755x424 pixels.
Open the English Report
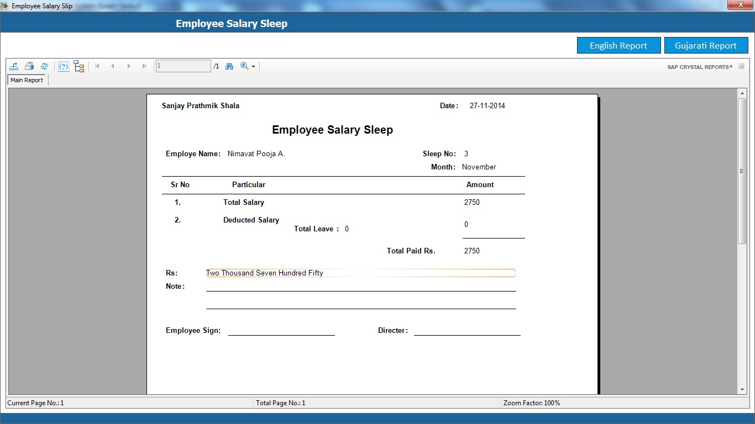(618, 45)
